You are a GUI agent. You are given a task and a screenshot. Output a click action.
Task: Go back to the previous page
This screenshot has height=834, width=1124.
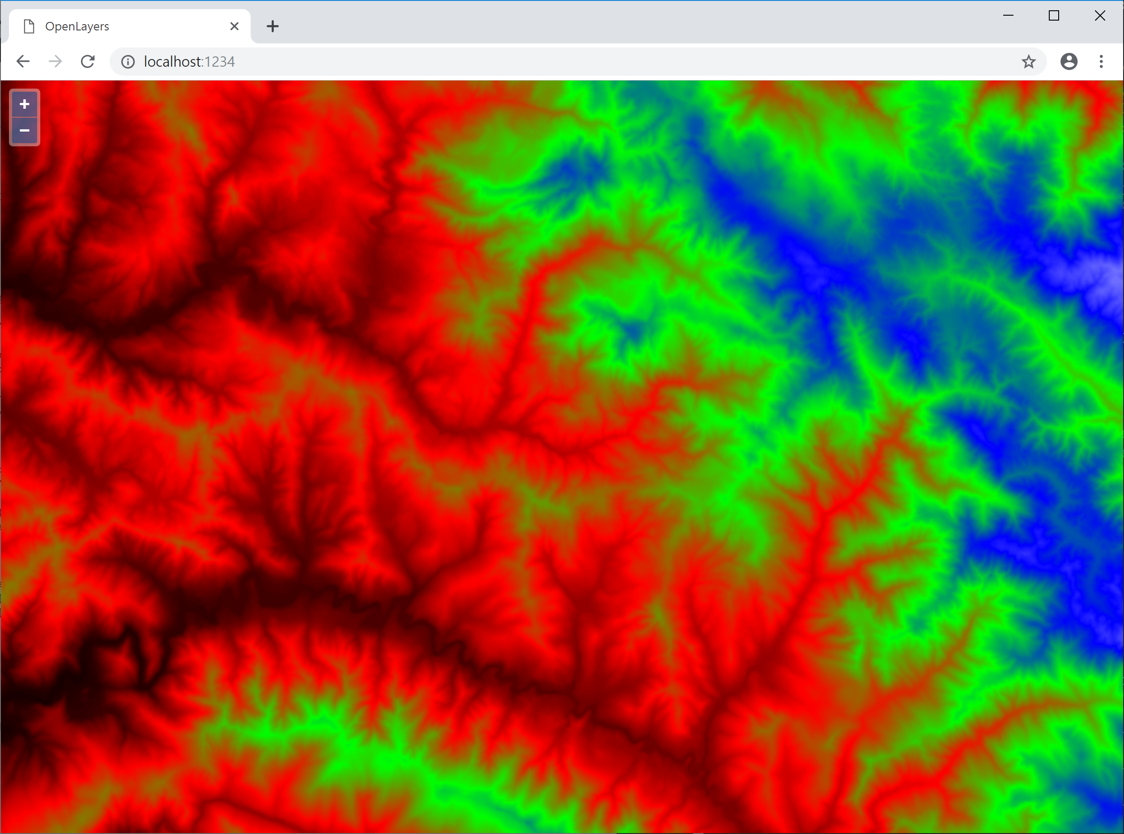coord(23,62)
